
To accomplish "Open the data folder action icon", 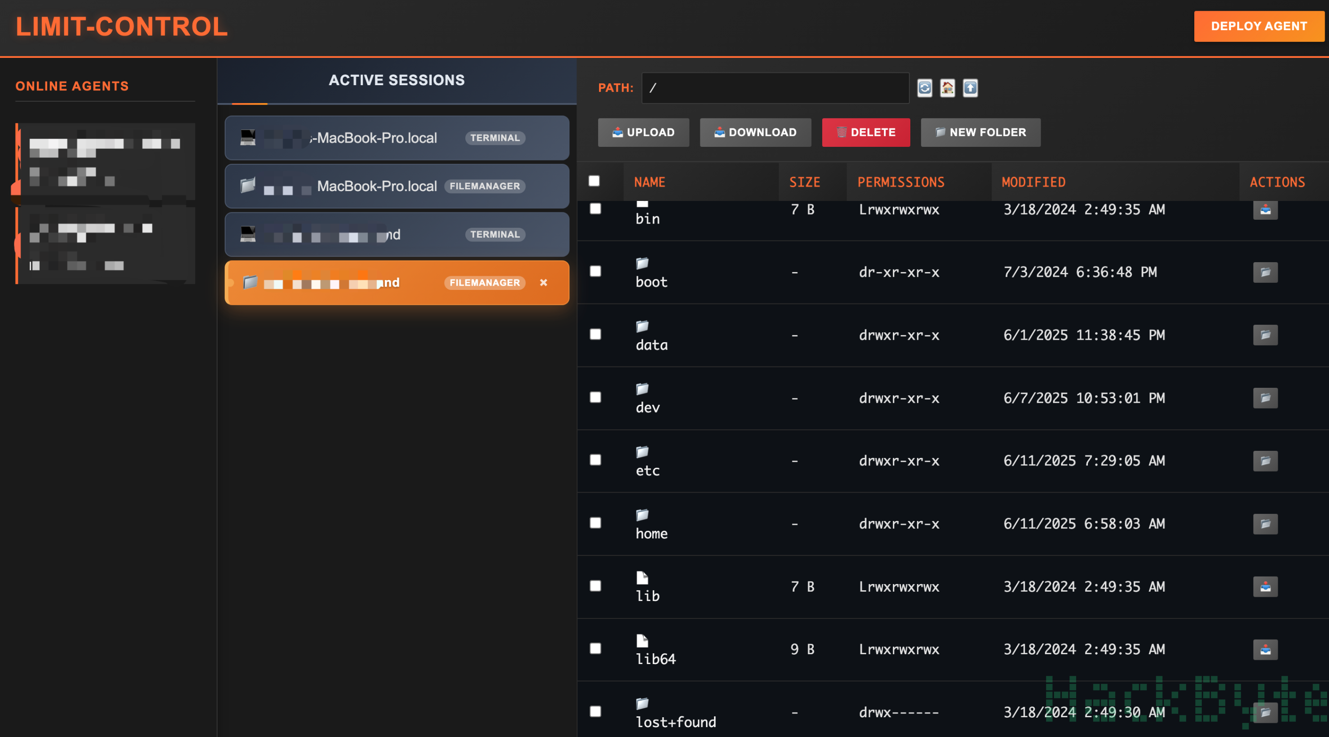I will (1265, 335).
